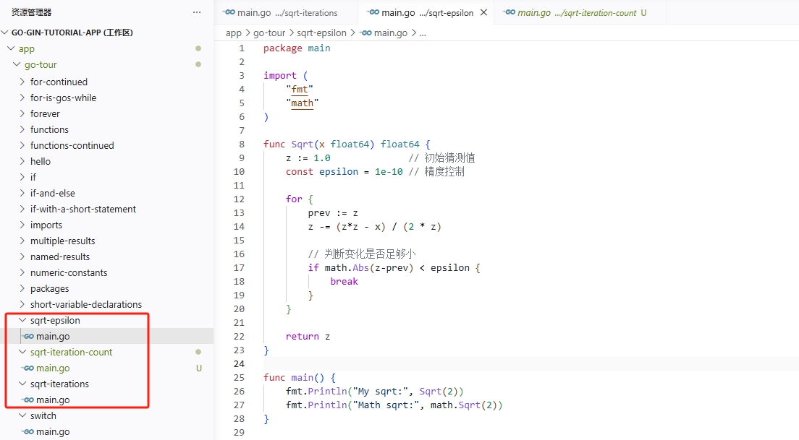The width and height of the screenshot is (799, 440).
Task: Collapse the sqrt-epsilon folder
Action: pos(22,320)
